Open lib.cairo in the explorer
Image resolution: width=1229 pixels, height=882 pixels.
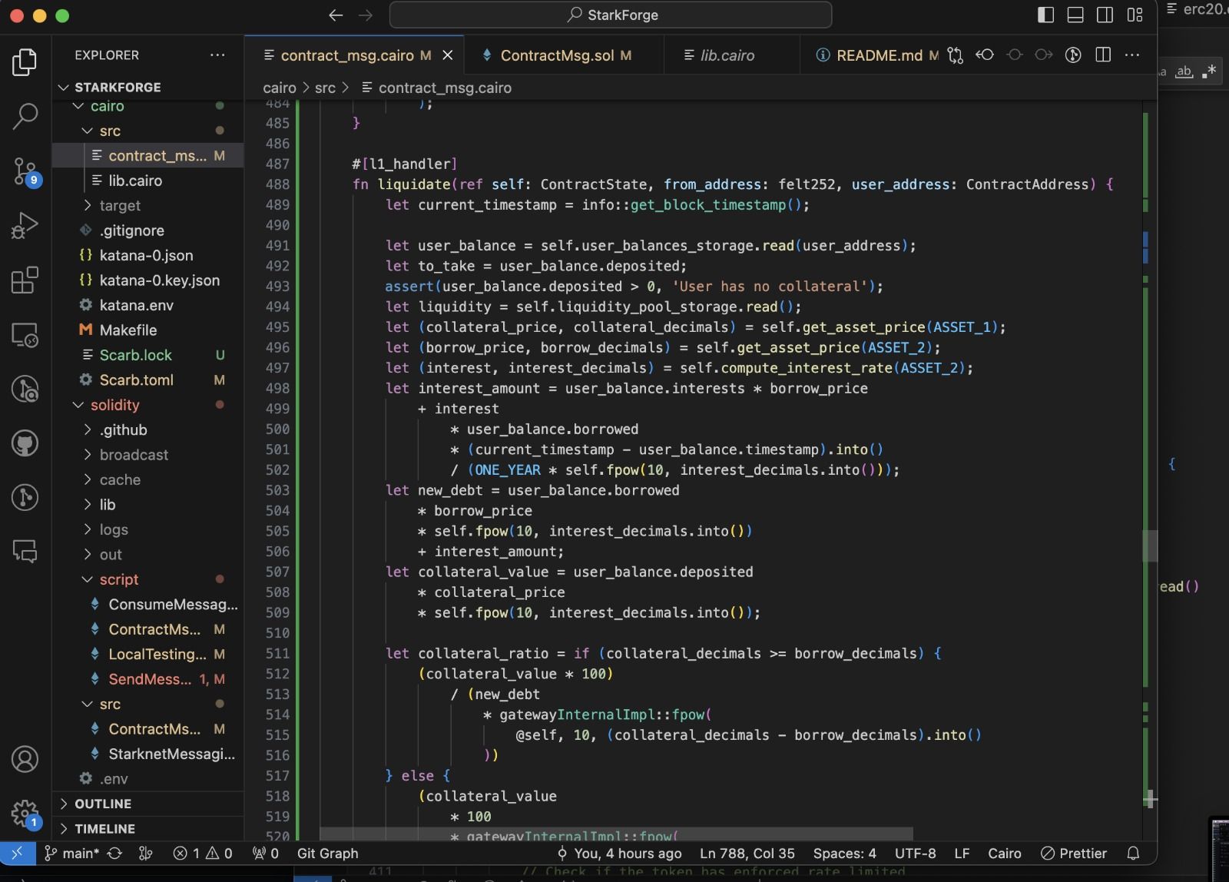[147, 181]
